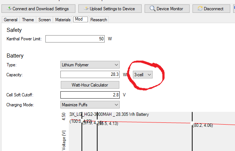Click the upload arrow icon
Viewport: 235px width, 151px height.
click(x=86, y=9)
